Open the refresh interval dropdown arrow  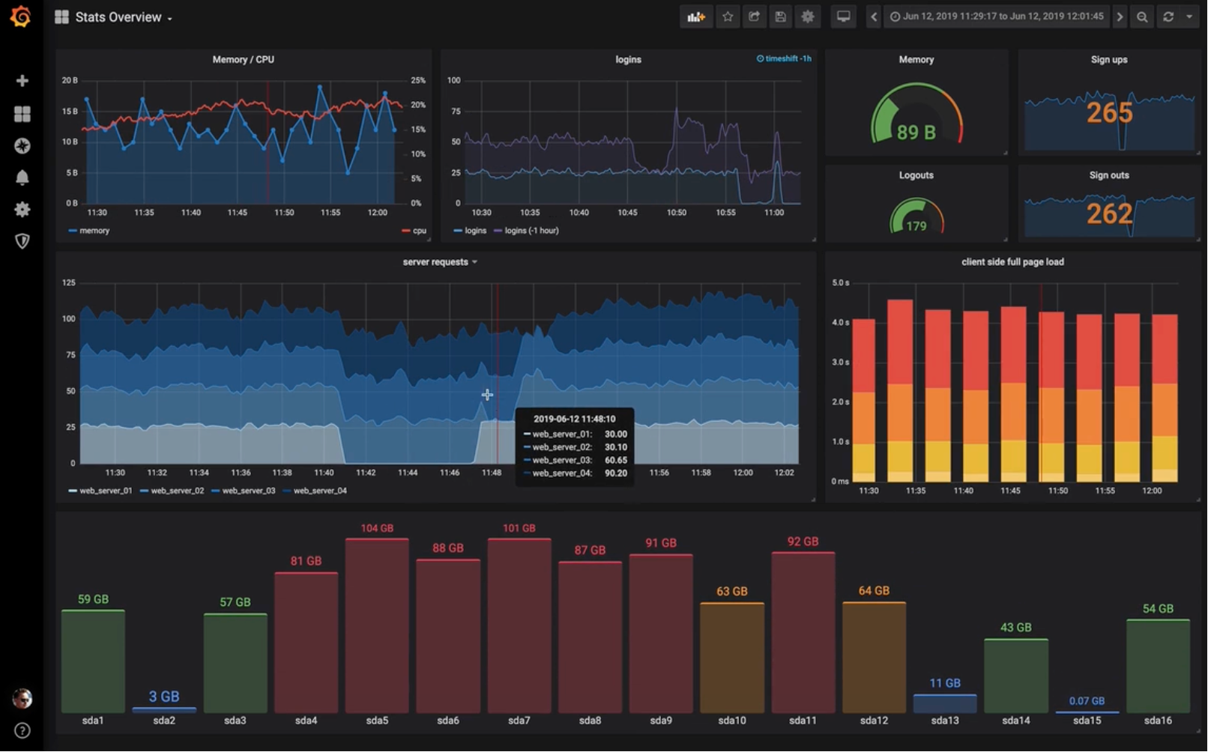pyautogui.click(x=1189, y=16)
